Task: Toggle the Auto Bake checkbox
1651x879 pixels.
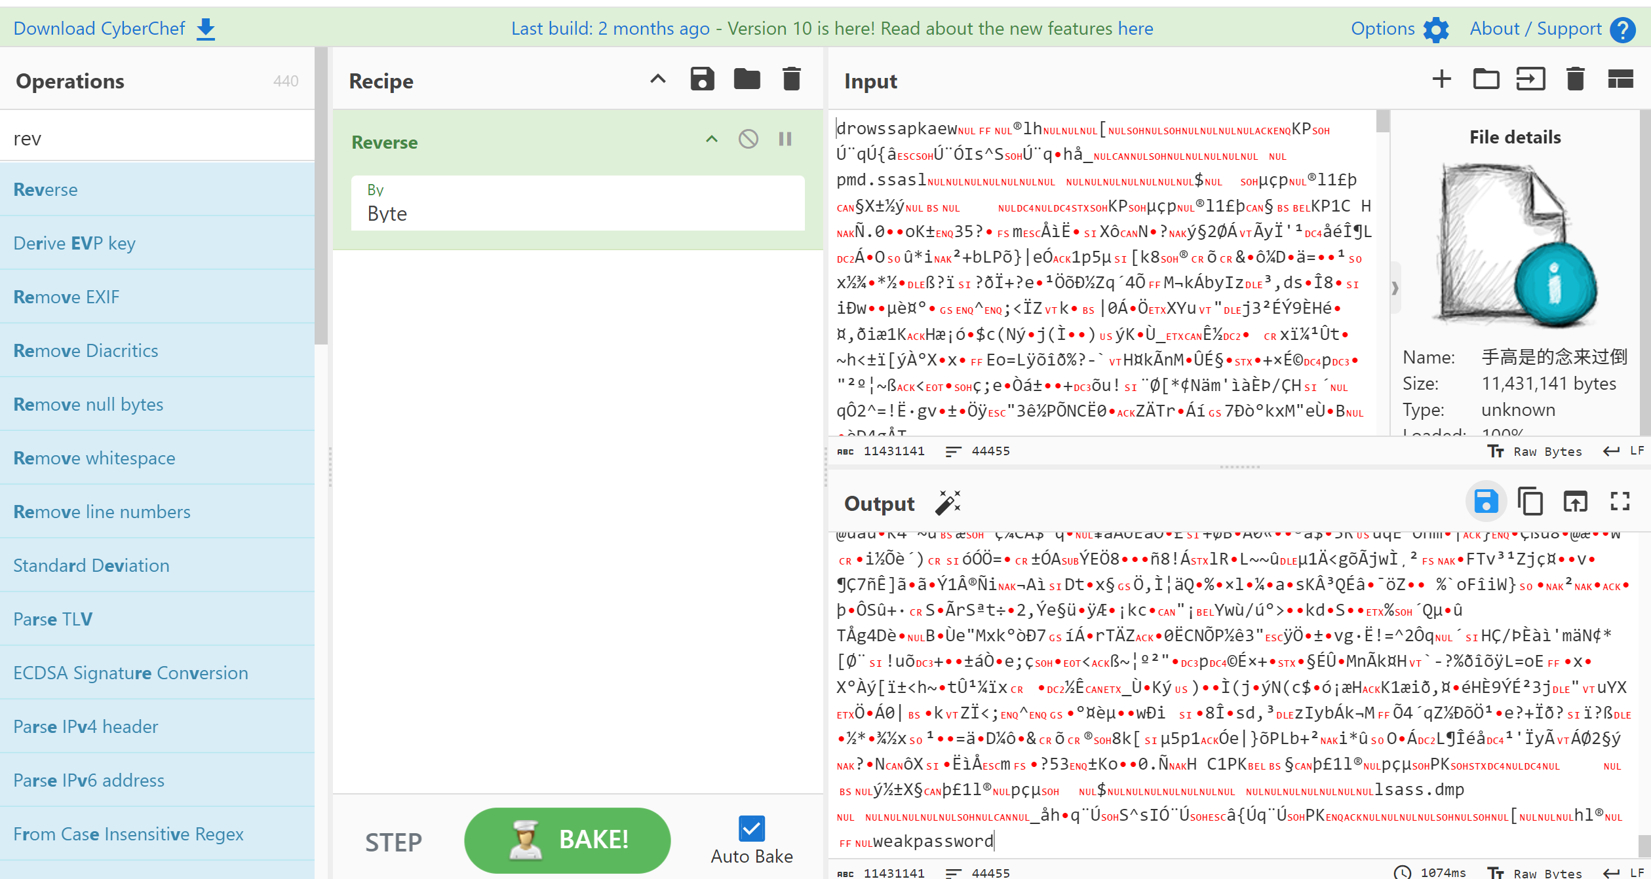Action: click(751, 829)
